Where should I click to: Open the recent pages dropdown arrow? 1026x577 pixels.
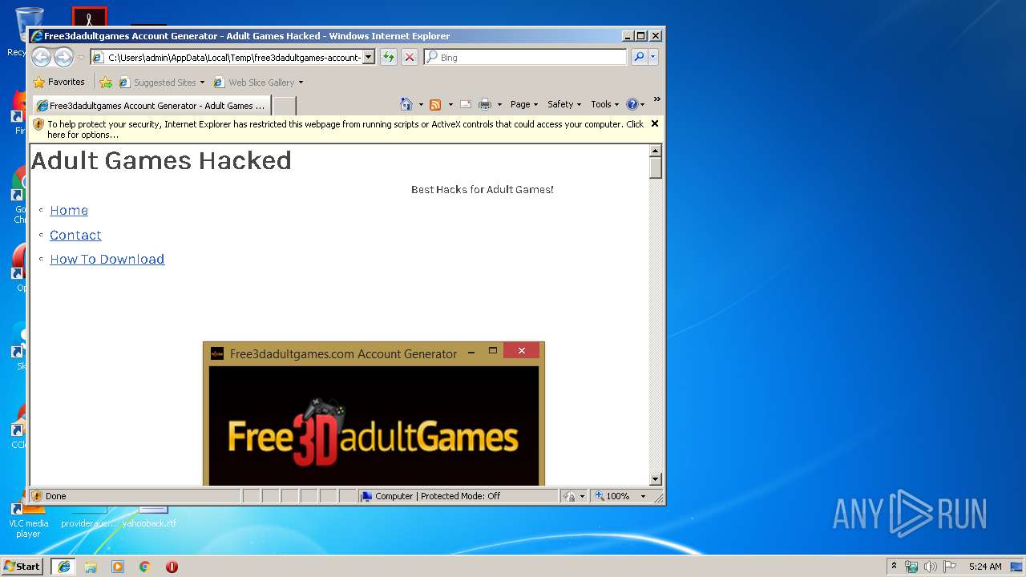point(81,58)
